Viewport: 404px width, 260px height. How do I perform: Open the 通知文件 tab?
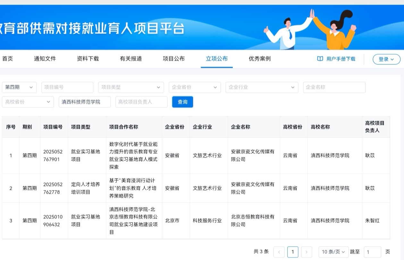[x=45, y=59]
